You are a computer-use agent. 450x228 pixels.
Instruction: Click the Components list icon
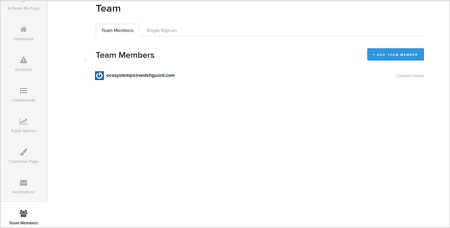tap(23, 91)
